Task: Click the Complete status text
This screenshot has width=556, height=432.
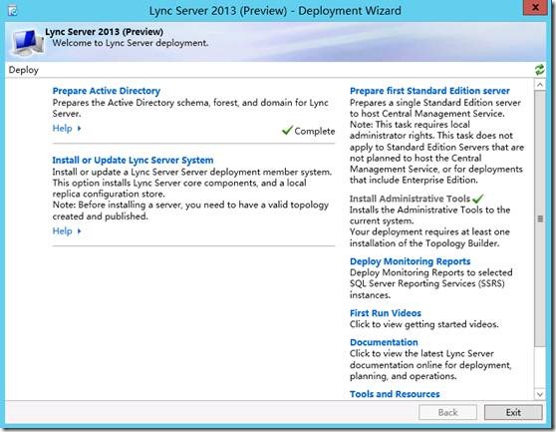Action: pyautogui.click(x=315, y=131)
